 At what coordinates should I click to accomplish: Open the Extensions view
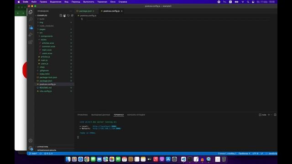[31, 42]
